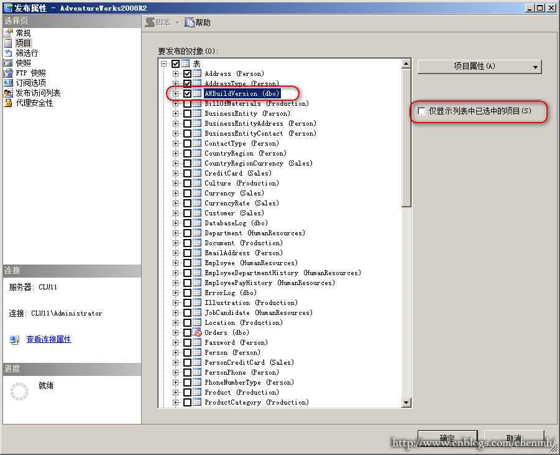The width and height of the screenshot is (560, 455).
Task: Click table icon of Product (Production)
Action: [197, 392]
